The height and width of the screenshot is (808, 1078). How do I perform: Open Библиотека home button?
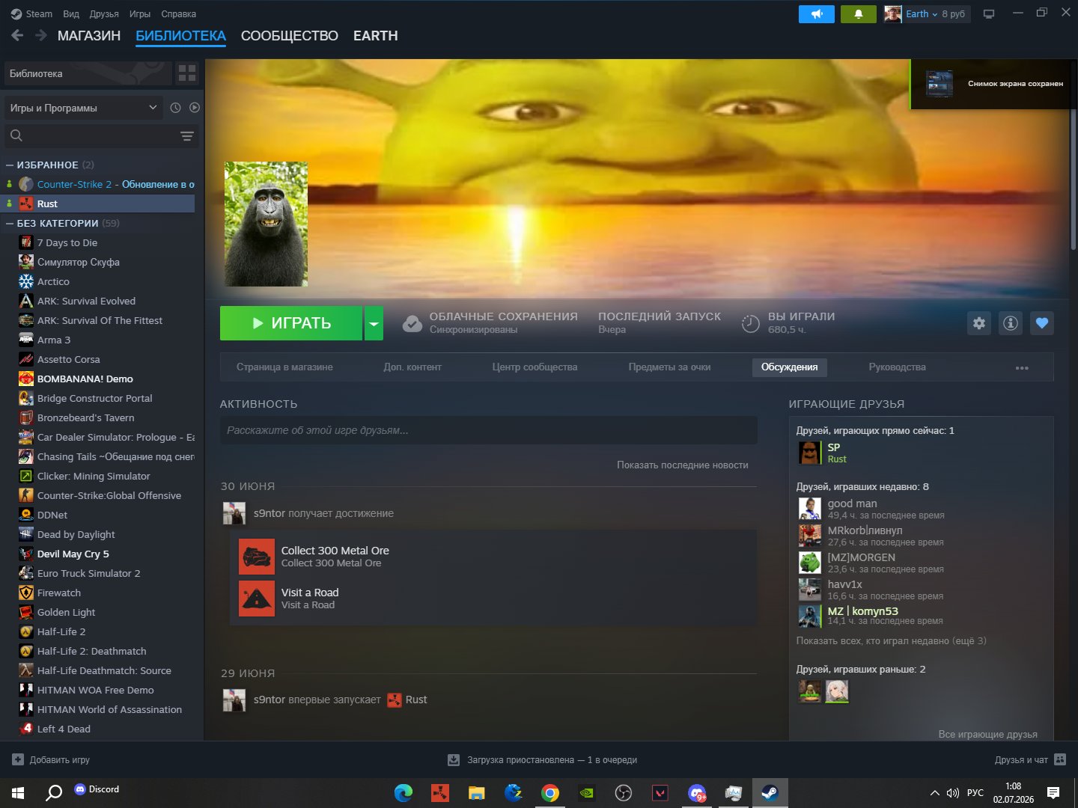point(88,73)
